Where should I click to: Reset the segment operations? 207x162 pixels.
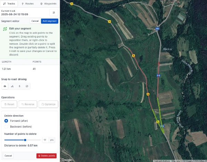pyautogui.click(x=9, y=104)
